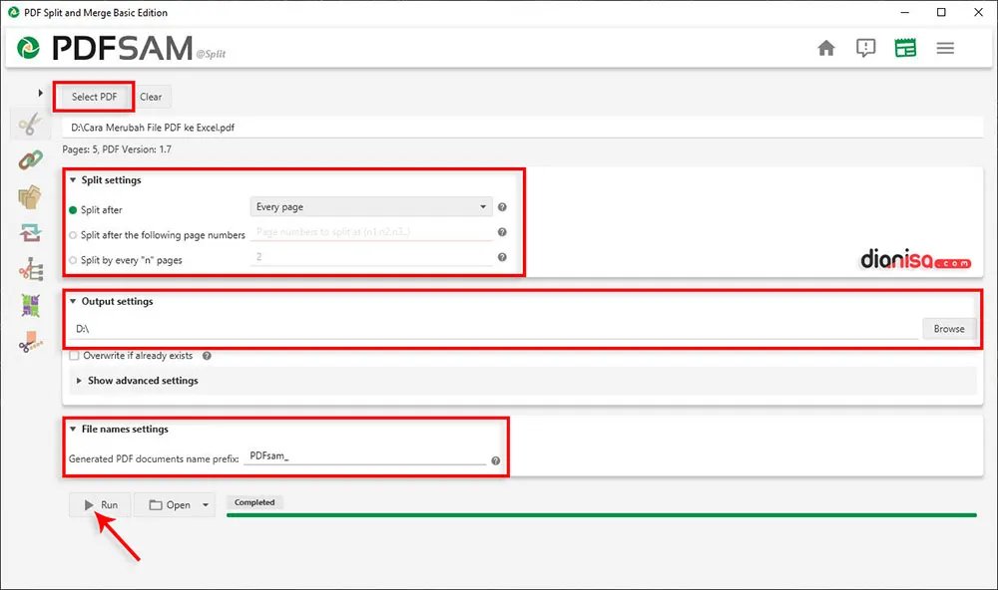Open the dropdown arrow beside Open button
This screenshot has width=998, height=590.
click(x=206, y=505)
